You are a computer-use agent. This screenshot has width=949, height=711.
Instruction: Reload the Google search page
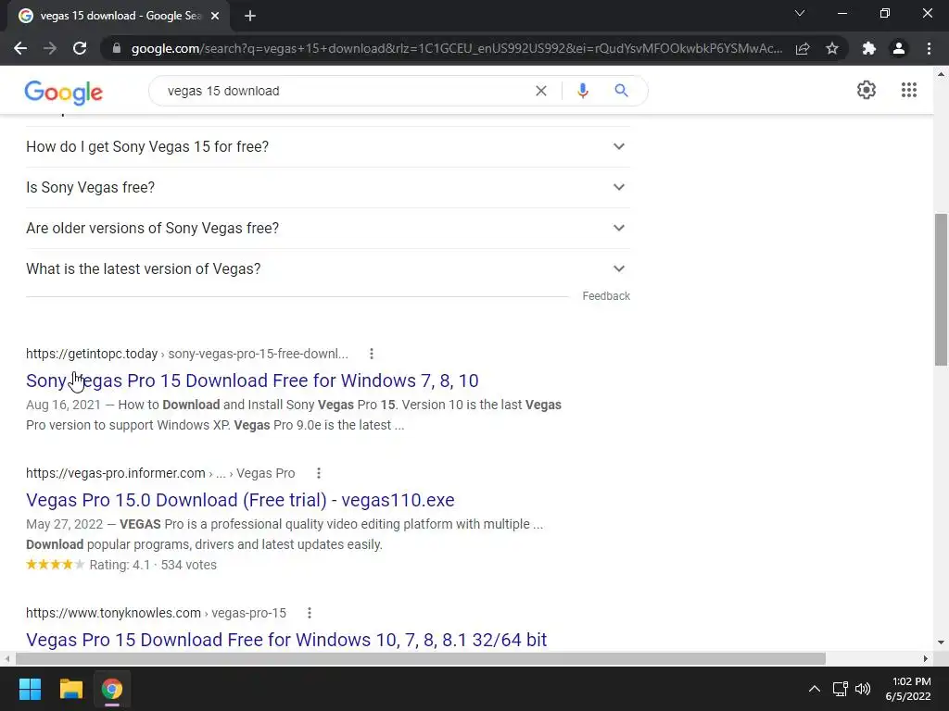pyautogui.click(x=80, y=48)
